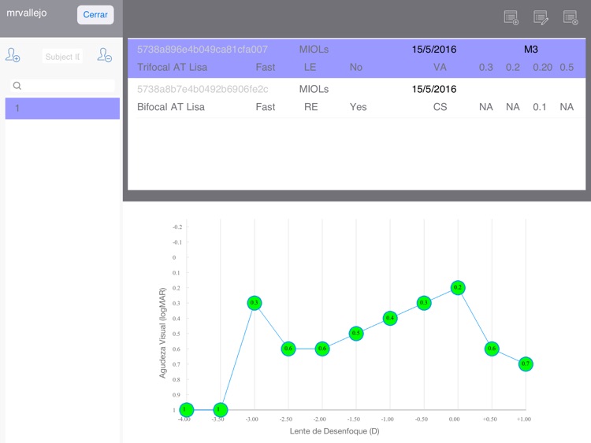591x443 pixels.
Task: Click the Cerrar button
Action: coord(95,15)
